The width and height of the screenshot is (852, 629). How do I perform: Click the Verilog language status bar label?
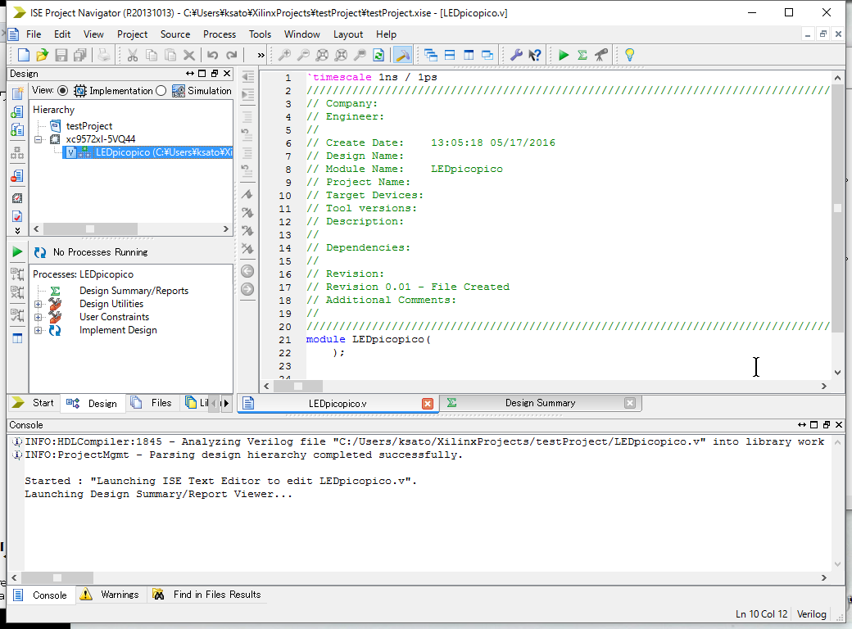click(811, 614)
